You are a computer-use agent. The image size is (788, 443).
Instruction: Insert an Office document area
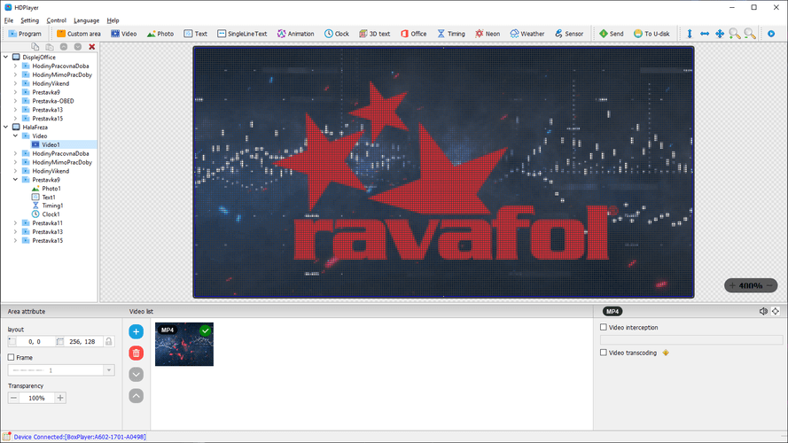click(413, 34)
